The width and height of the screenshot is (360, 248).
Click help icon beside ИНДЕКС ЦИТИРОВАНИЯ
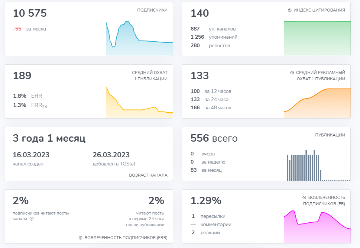(x=290, y=10)
